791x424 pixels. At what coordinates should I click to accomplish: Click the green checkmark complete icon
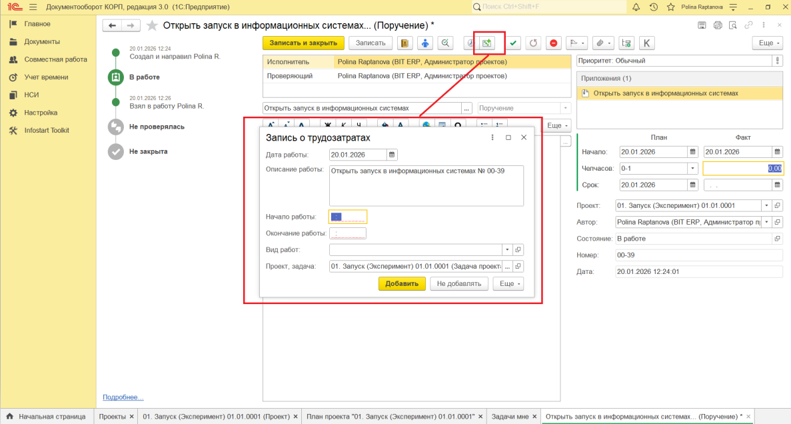(x=513, y=43)
